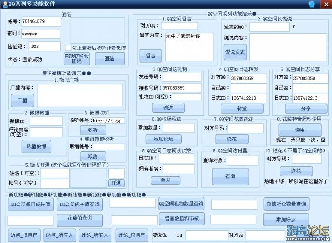Click the 说说发表 button
The height and width of the screenshot is (243, 332).
(235, 52)
